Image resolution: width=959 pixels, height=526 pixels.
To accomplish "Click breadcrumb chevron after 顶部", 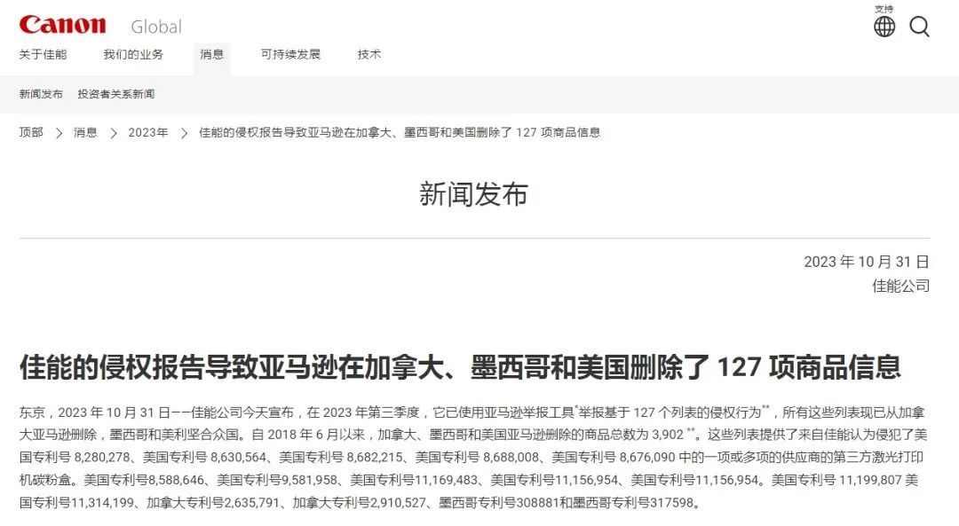I will coord(59,133).
